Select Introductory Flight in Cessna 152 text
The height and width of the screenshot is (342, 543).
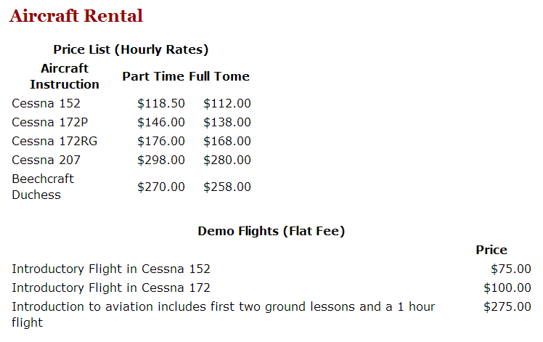(111, 269)
